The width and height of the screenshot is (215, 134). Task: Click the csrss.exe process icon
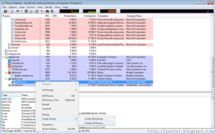[6, 51]
